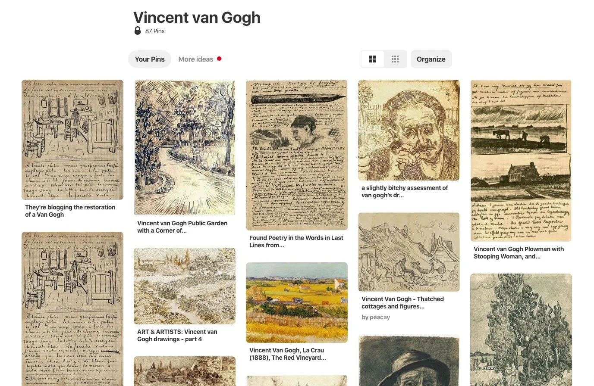
Task: Click the 'by peacay' attribution
Action: [x=376, y=317]
